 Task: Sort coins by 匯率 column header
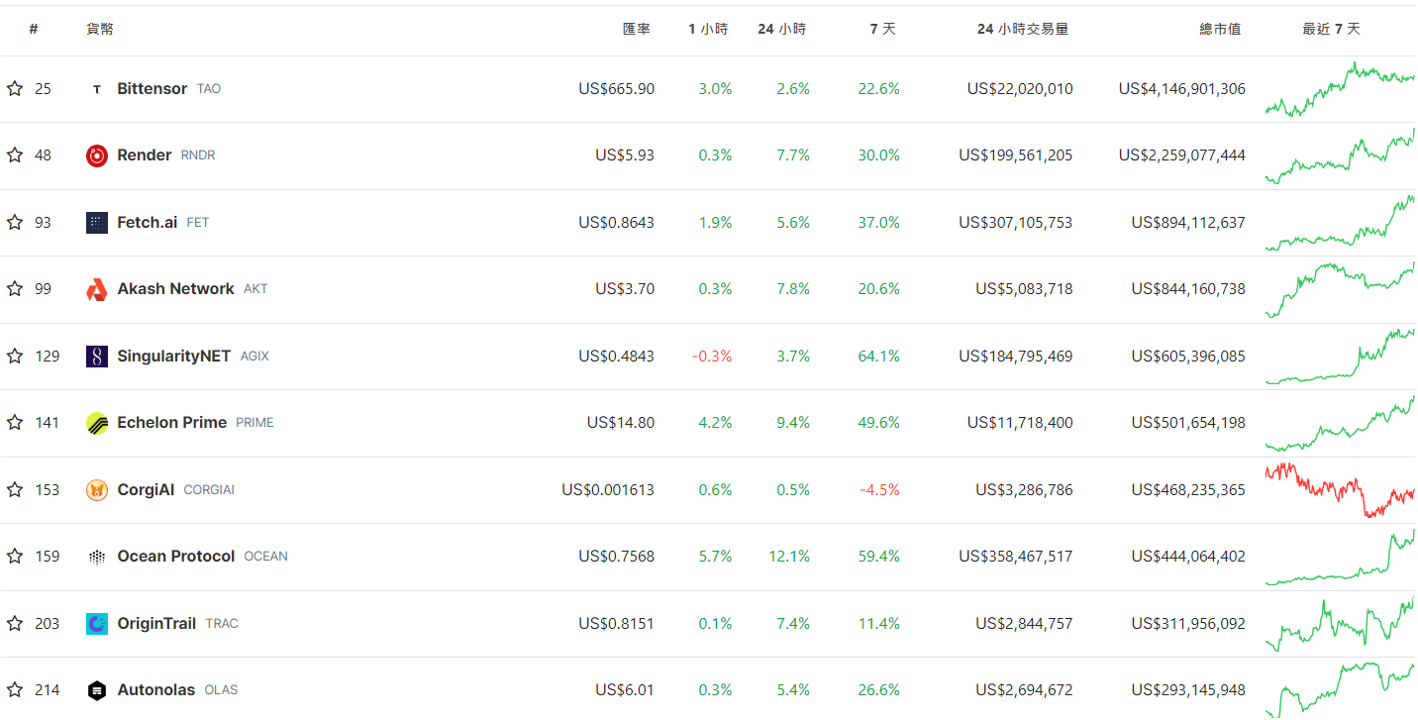(636, 30)
